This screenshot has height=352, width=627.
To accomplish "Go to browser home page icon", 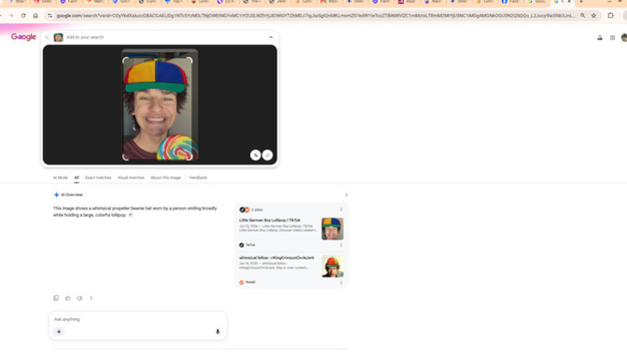I will click(x=35, y=16).
